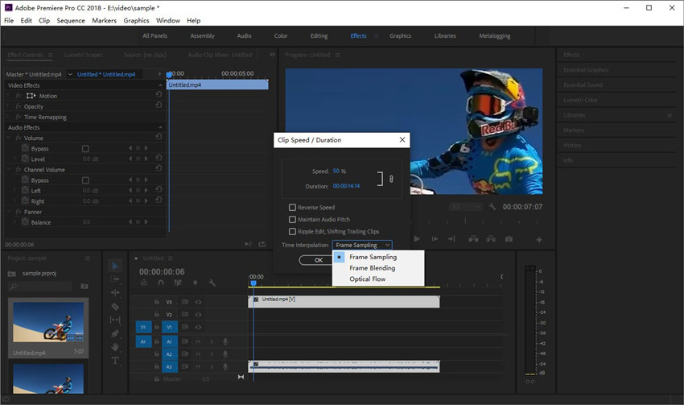The height and width of the screenshot is (405, 684).
Task: Select the Razor tool in tools panel
Action: 115,306
